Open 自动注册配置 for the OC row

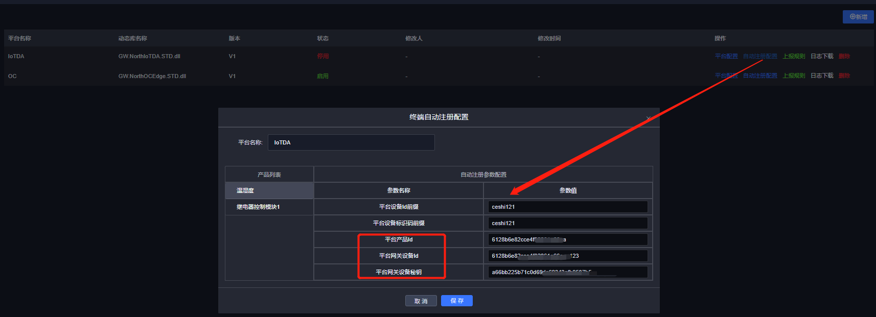tap(760, 76)
